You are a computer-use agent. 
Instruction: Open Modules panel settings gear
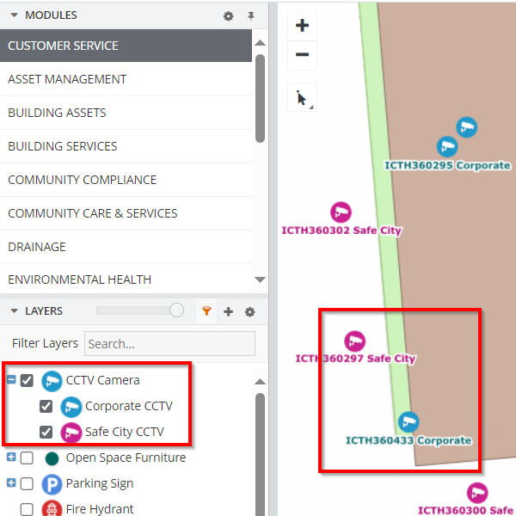pos(228,15)
